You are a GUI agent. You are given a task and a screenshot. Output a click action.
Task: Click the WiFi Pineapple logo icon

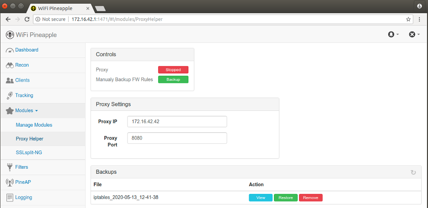[x=10, y=35]
